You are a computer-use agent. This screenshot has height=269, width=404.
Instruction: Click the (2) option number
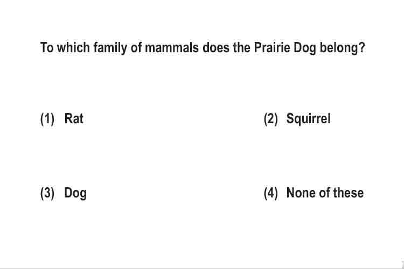pyautogui.click(x=271, y=119)
